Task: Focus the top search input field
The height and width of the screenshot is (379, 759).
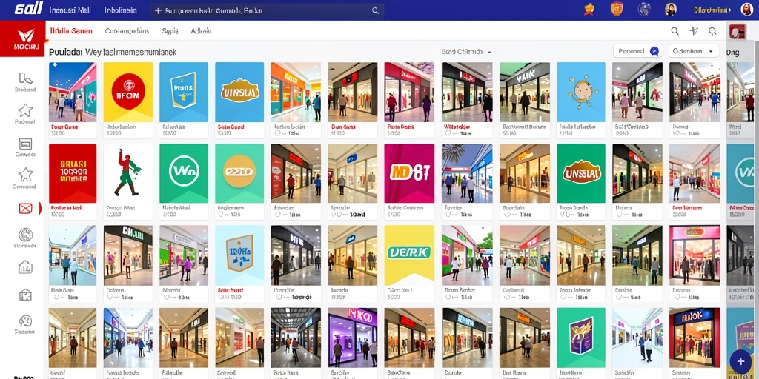Action: pyautogui.click(x=267, y=10)
